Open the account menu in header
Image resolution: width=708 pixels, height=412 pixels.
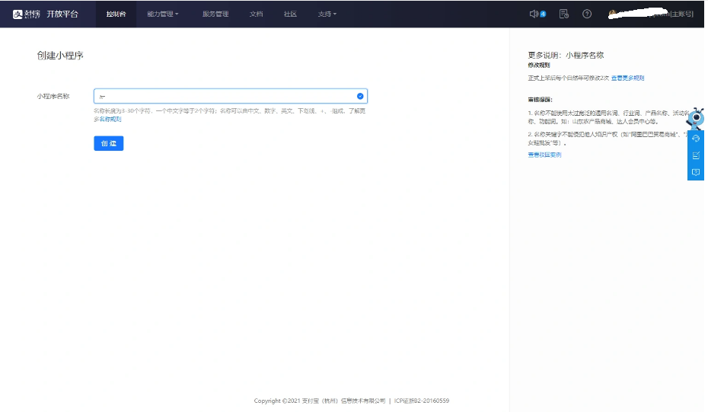click(651, 14)
